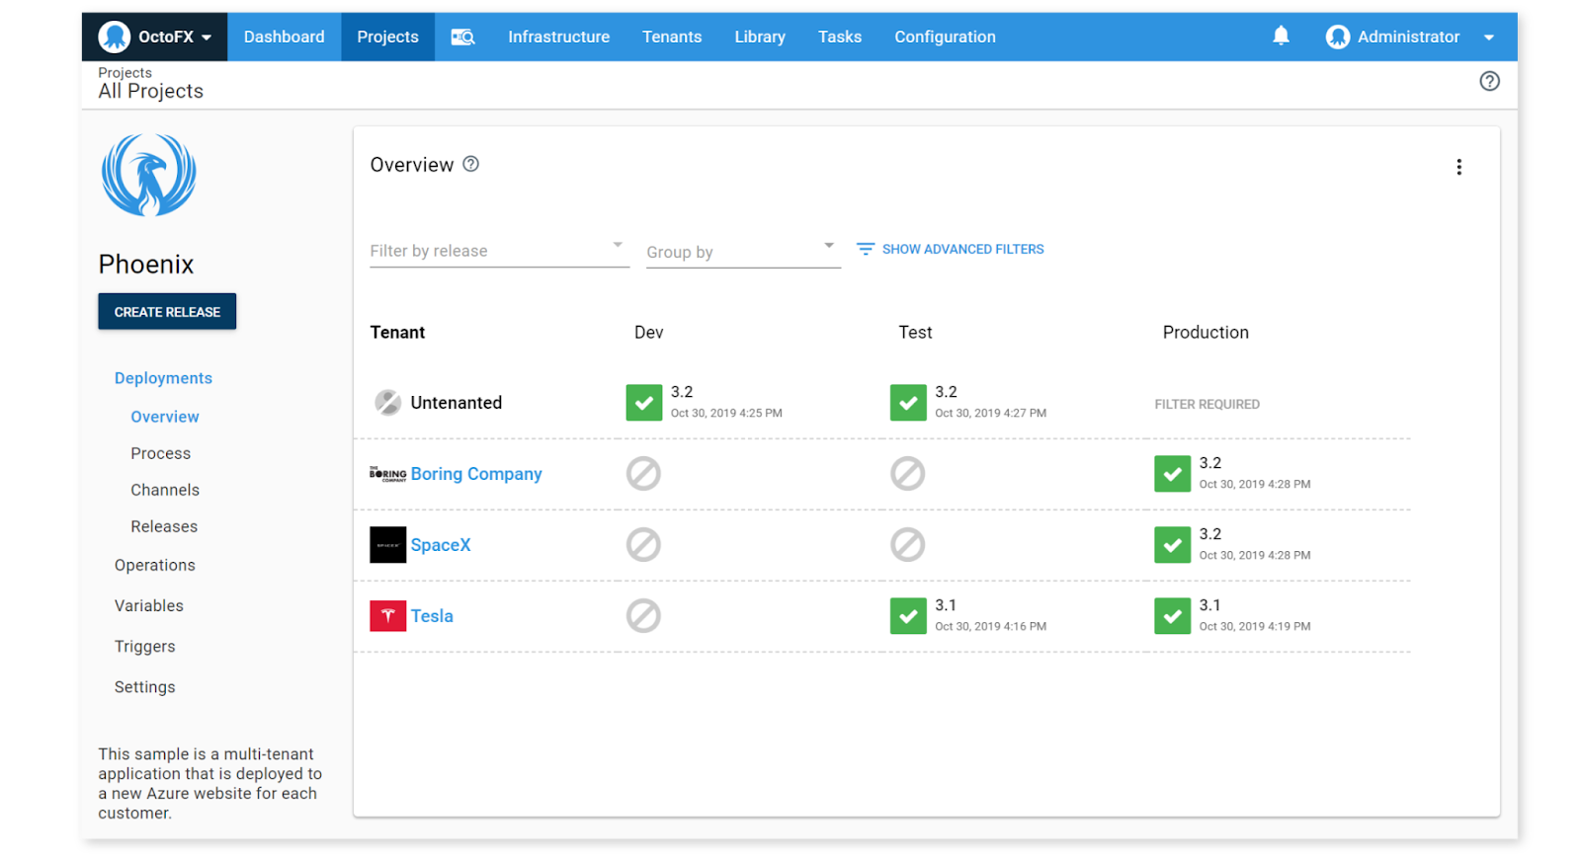The height and width of the screenshot is (862, 1581).
Task: Click Untenanted Dev 3.2 success checkmark
Action: coord(644,403)
